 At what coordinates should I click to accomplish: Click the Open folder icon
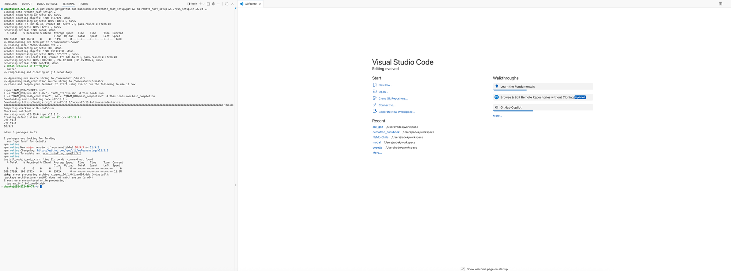coord(375,91)
